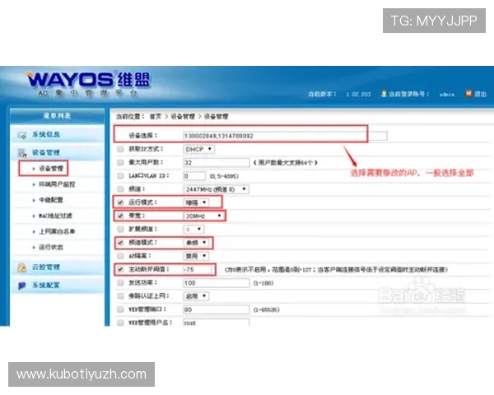Viewport: 494px width, 395px height.
Task: Click the first 设备管理 breadcrumb link
Action: click(x=183, y=117)
